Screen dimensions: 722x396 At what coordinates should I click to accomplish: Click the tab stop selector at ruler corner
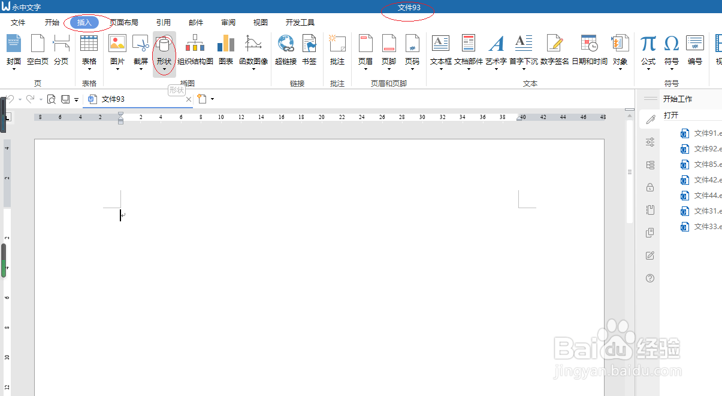point(7,118)
